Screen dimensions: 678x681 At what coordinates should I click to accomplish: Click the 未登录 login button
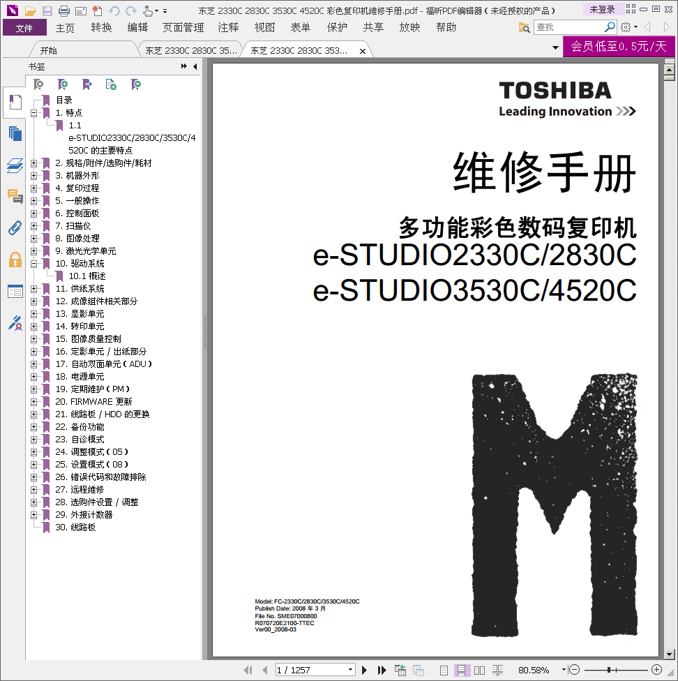click(602, 9)
